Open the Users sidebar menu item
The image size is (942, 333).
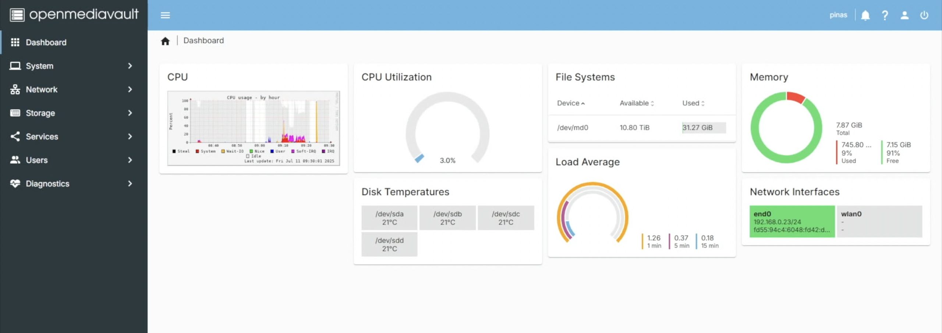[37, 160]
